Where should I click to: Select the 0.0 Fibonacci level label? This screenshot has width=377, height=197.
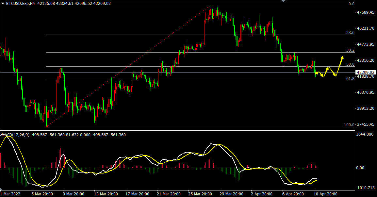coord(352,4)
